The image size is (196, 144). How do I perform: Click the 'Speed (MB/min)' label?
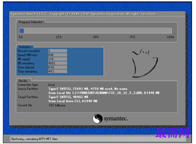click(x=28, y=55)
